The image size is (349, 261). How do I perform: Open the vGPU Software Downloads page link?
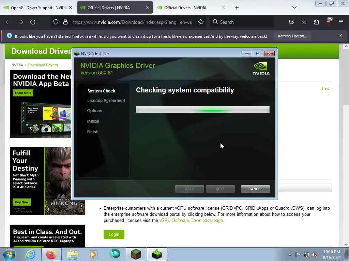(x=191, y=220)
